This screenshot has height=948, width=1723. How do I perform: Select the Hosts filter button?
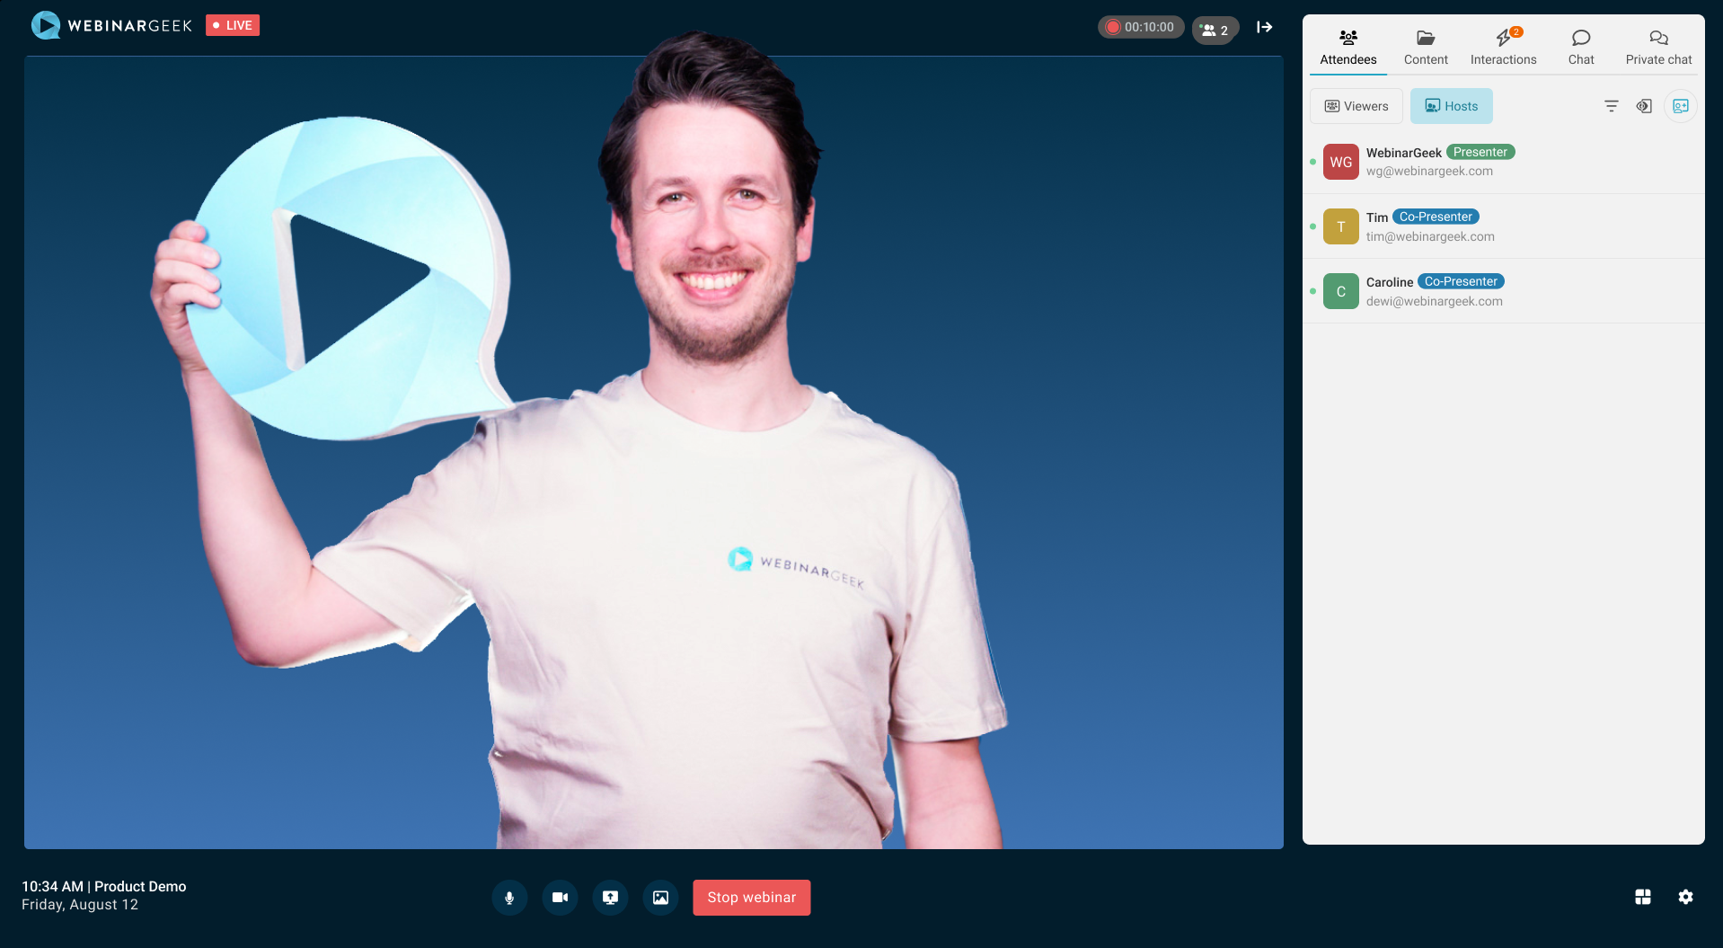point(1451,106)
